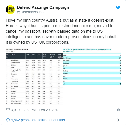The image size is (126, 125).
Task: Open the tweet info circle icon
Action: click(118, 110)
